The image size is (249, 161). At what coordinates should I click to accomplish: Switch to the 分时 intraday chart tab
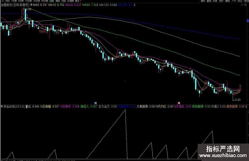coord(7,1)
